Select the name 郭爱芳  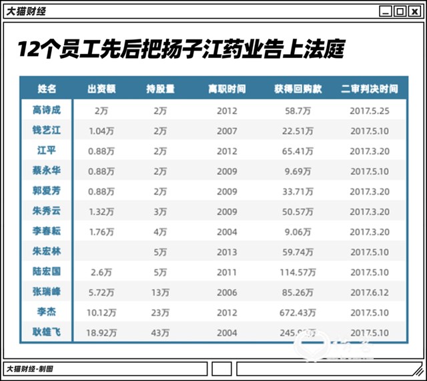click(47, 191)
